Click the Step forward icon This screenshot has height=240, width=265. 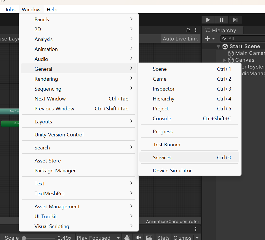point(235,20)
